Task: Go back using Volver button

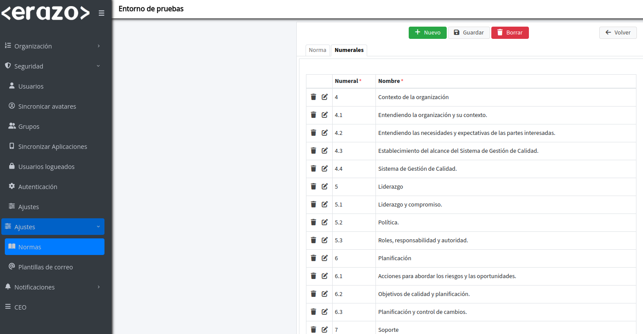Action: tap(618, 33)
